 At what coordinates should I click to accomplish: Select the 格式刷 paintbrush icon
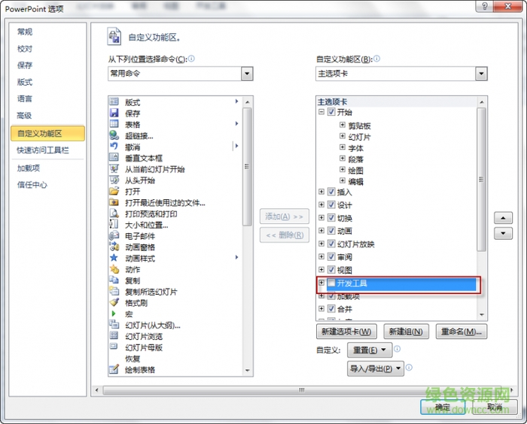(114, 302)
